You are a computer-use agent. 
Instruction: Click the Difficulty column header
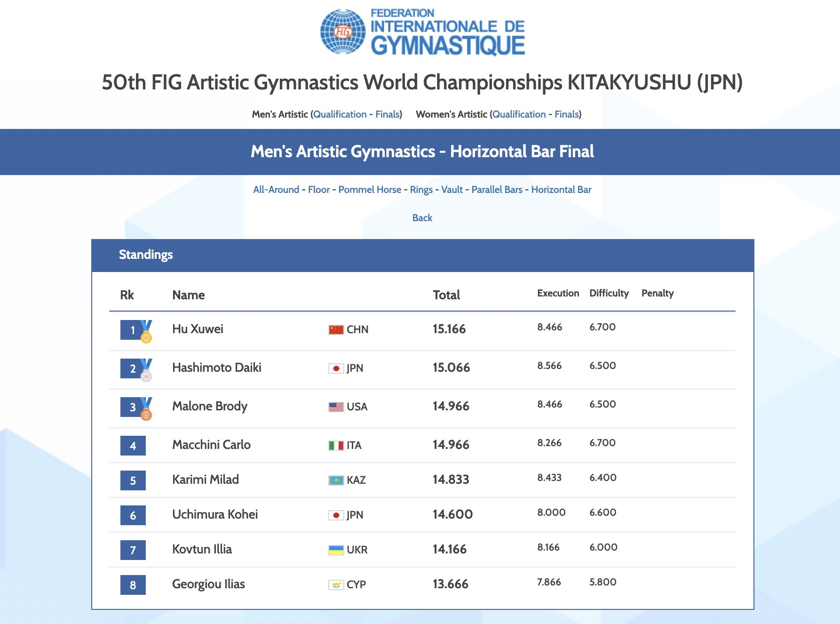(609, 293)
